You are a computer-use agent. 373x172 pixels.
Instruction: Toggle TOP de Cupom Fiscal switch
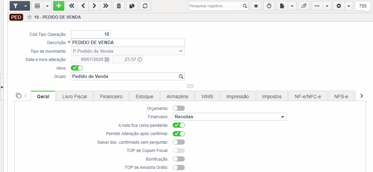(x=179, y=150)
